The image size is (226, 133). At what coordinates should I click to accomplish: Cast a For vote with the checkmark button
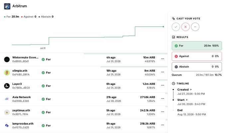click(176, 27)
